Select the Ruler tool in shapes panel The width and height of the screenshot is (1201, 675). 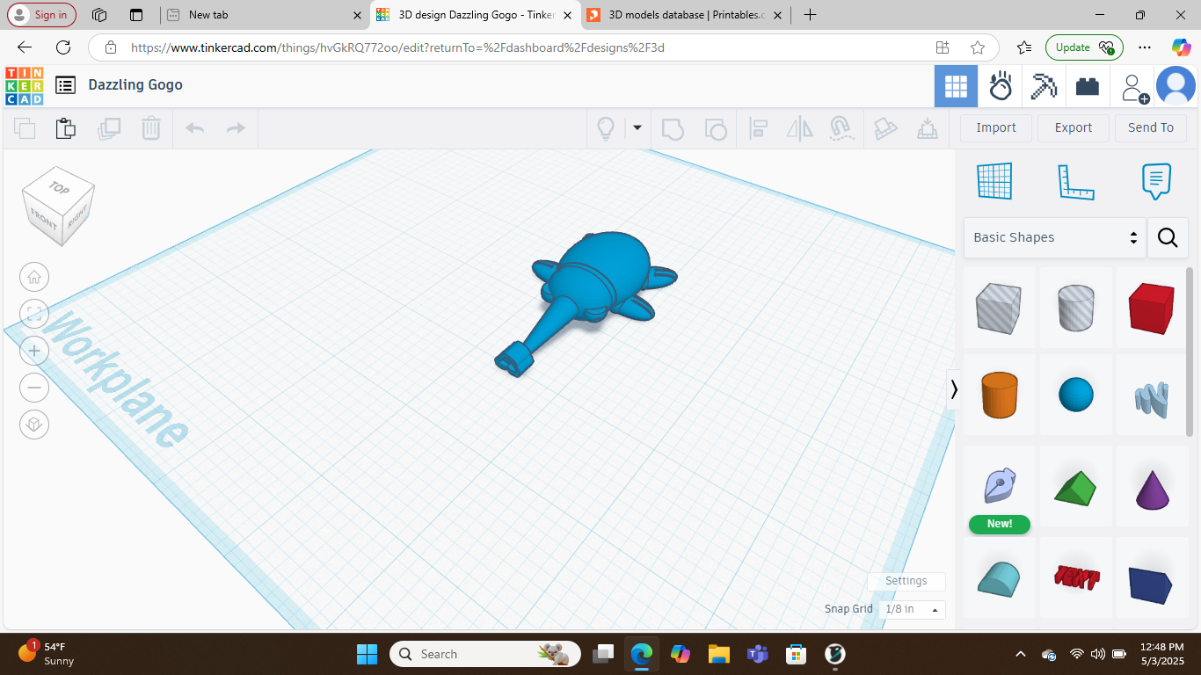coord(1075,181)
